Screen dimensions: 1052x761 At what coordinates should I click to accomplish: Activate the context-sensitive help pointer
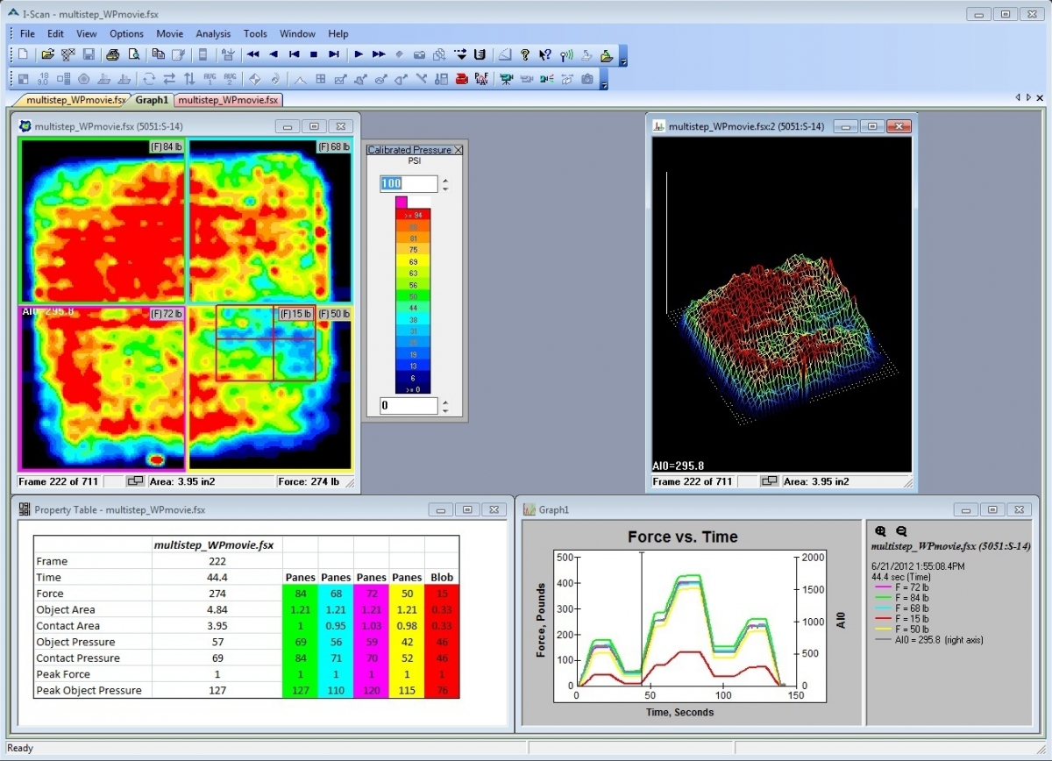click(x=544, y=54)
